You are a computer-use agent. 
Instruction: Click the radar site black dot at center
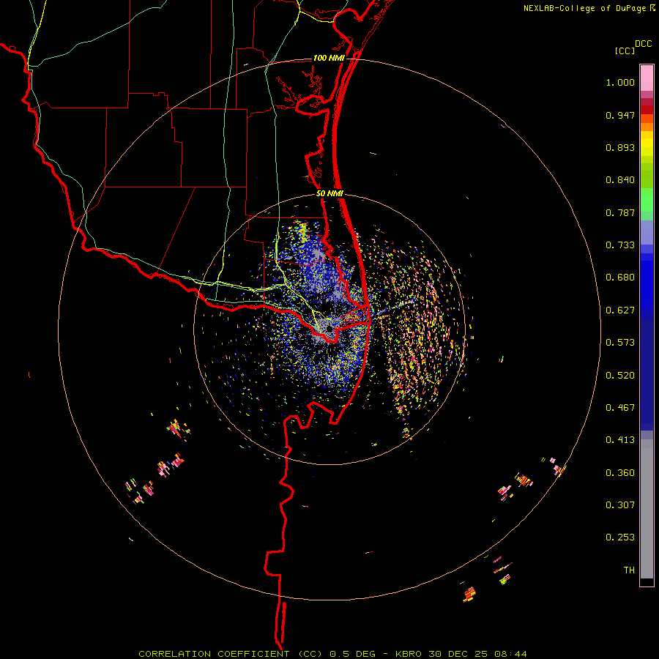click(x=329, y=329)
